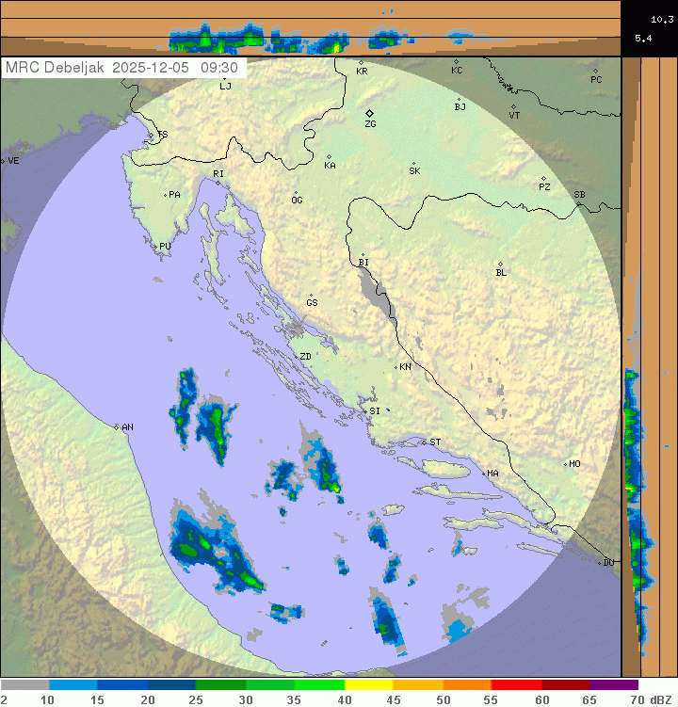Image resolution: width=678 pixels, height=707 pixels.
Task: Click the RI Rijeka city marker
Action: pyautogui.click(x=218, y=183)
